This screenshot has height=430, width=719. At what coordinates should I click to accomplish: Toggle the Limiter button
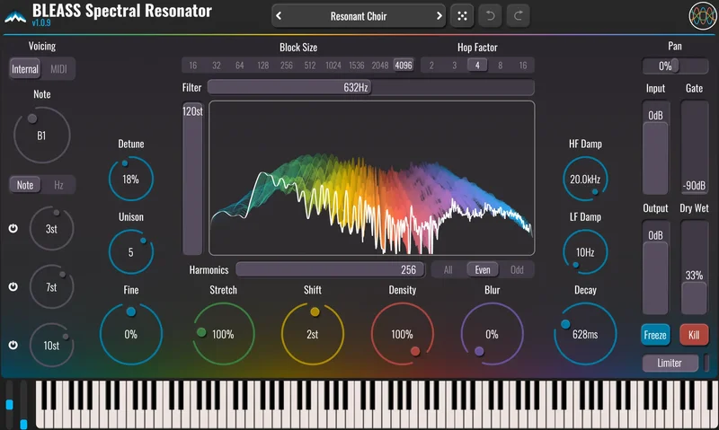coord(670,364)
